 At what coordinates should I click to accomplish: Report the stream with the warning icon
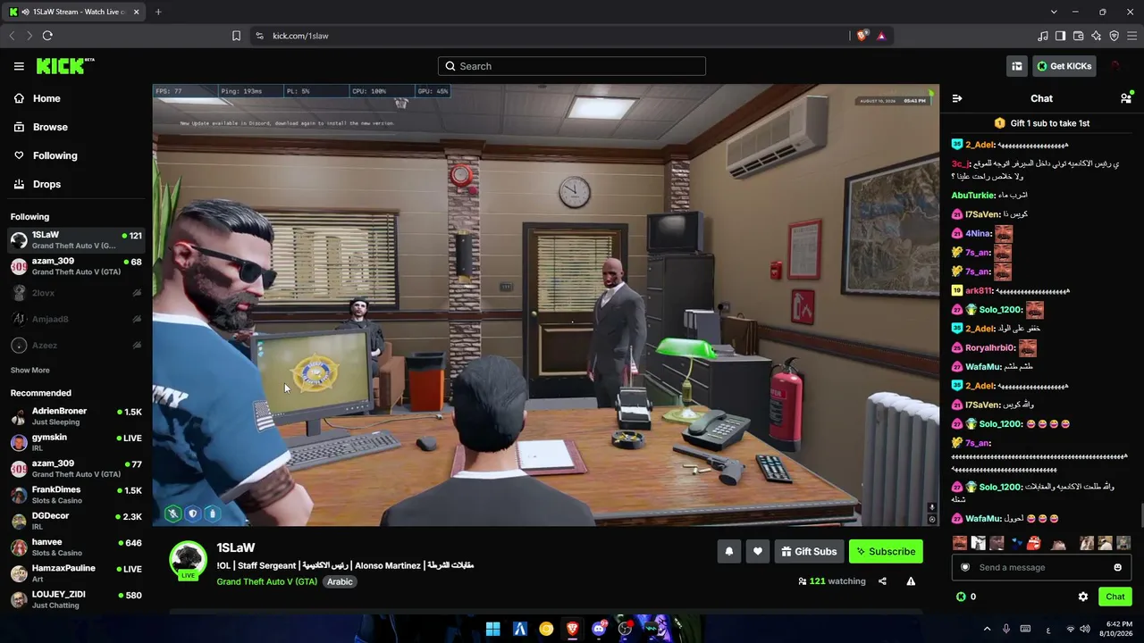(911, 581)
